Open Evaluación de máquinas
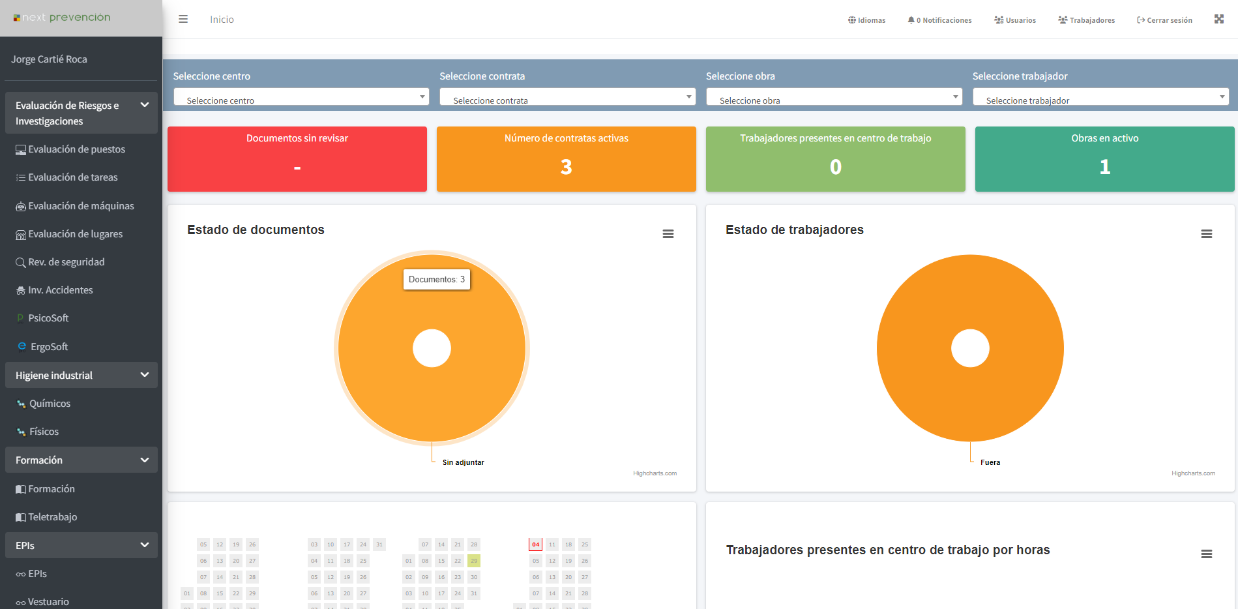 click(x=75, y=206)
